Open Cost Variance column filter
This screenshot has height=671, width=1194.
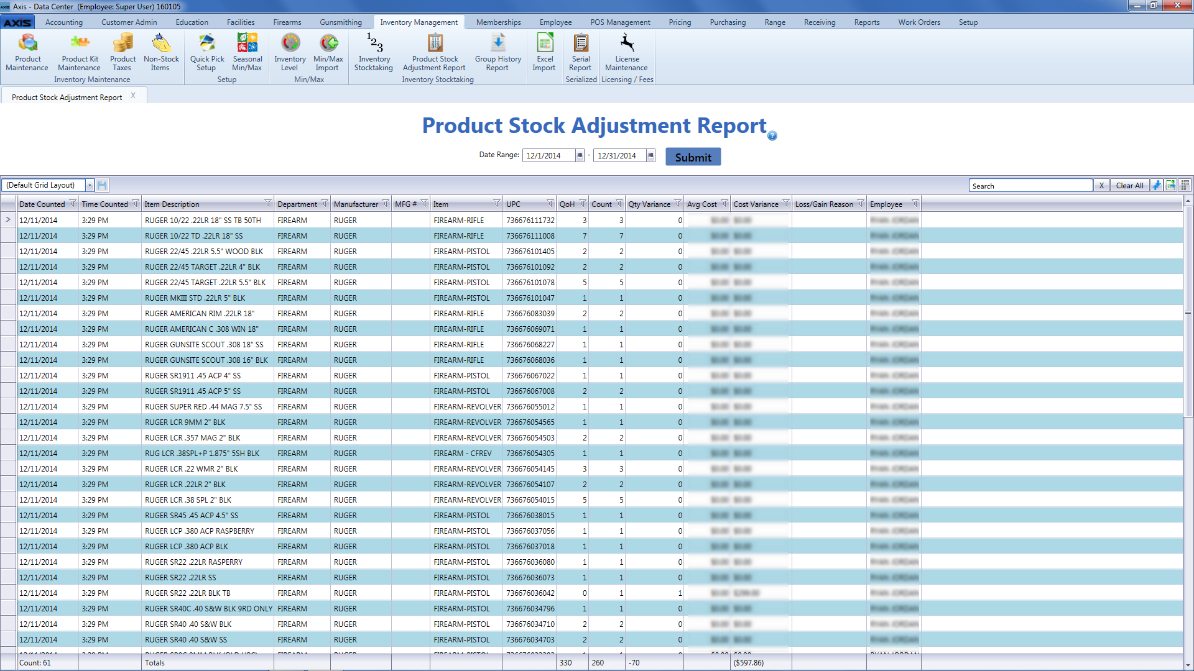(786, 203)
